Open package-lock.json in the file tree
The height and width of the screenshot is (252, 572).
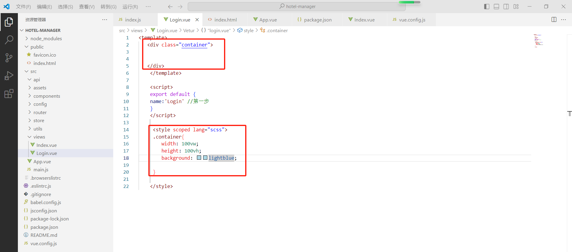coord(66,219)
